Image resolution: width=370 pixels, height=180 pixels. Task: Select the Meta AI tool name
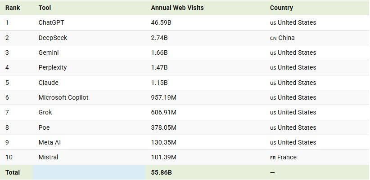point(50,142)
